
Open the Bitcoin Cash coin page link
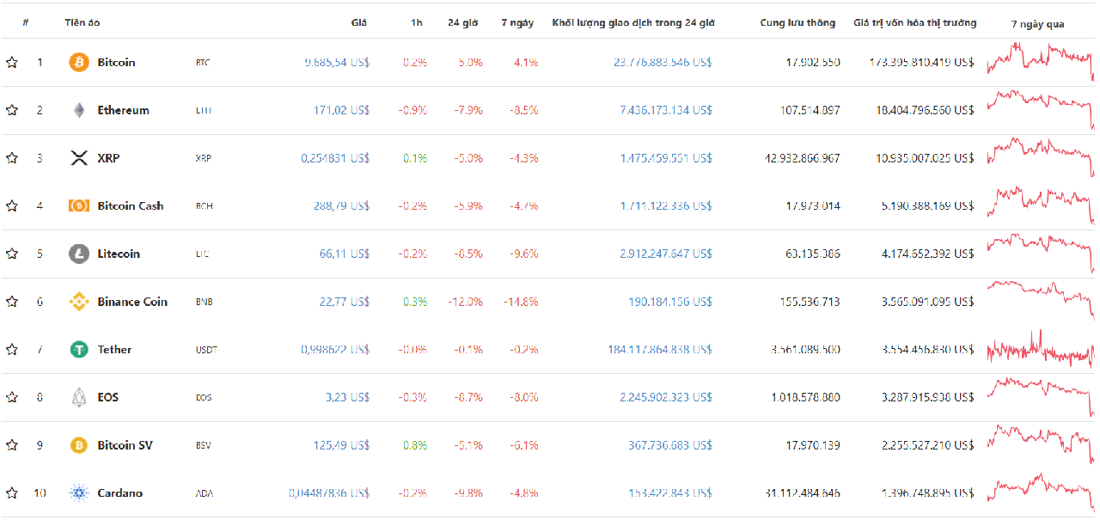click(131, 206)
